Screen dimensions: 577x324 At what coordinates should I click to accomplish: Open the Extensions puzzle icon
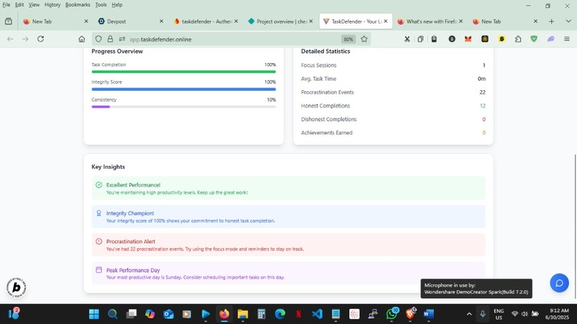click(x=518, y=39)
